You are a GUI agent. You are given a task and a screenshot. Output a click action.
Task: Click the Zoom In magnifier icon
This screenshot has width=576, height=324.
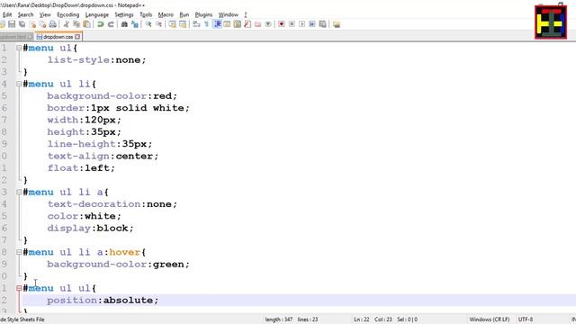pos(148,24)
